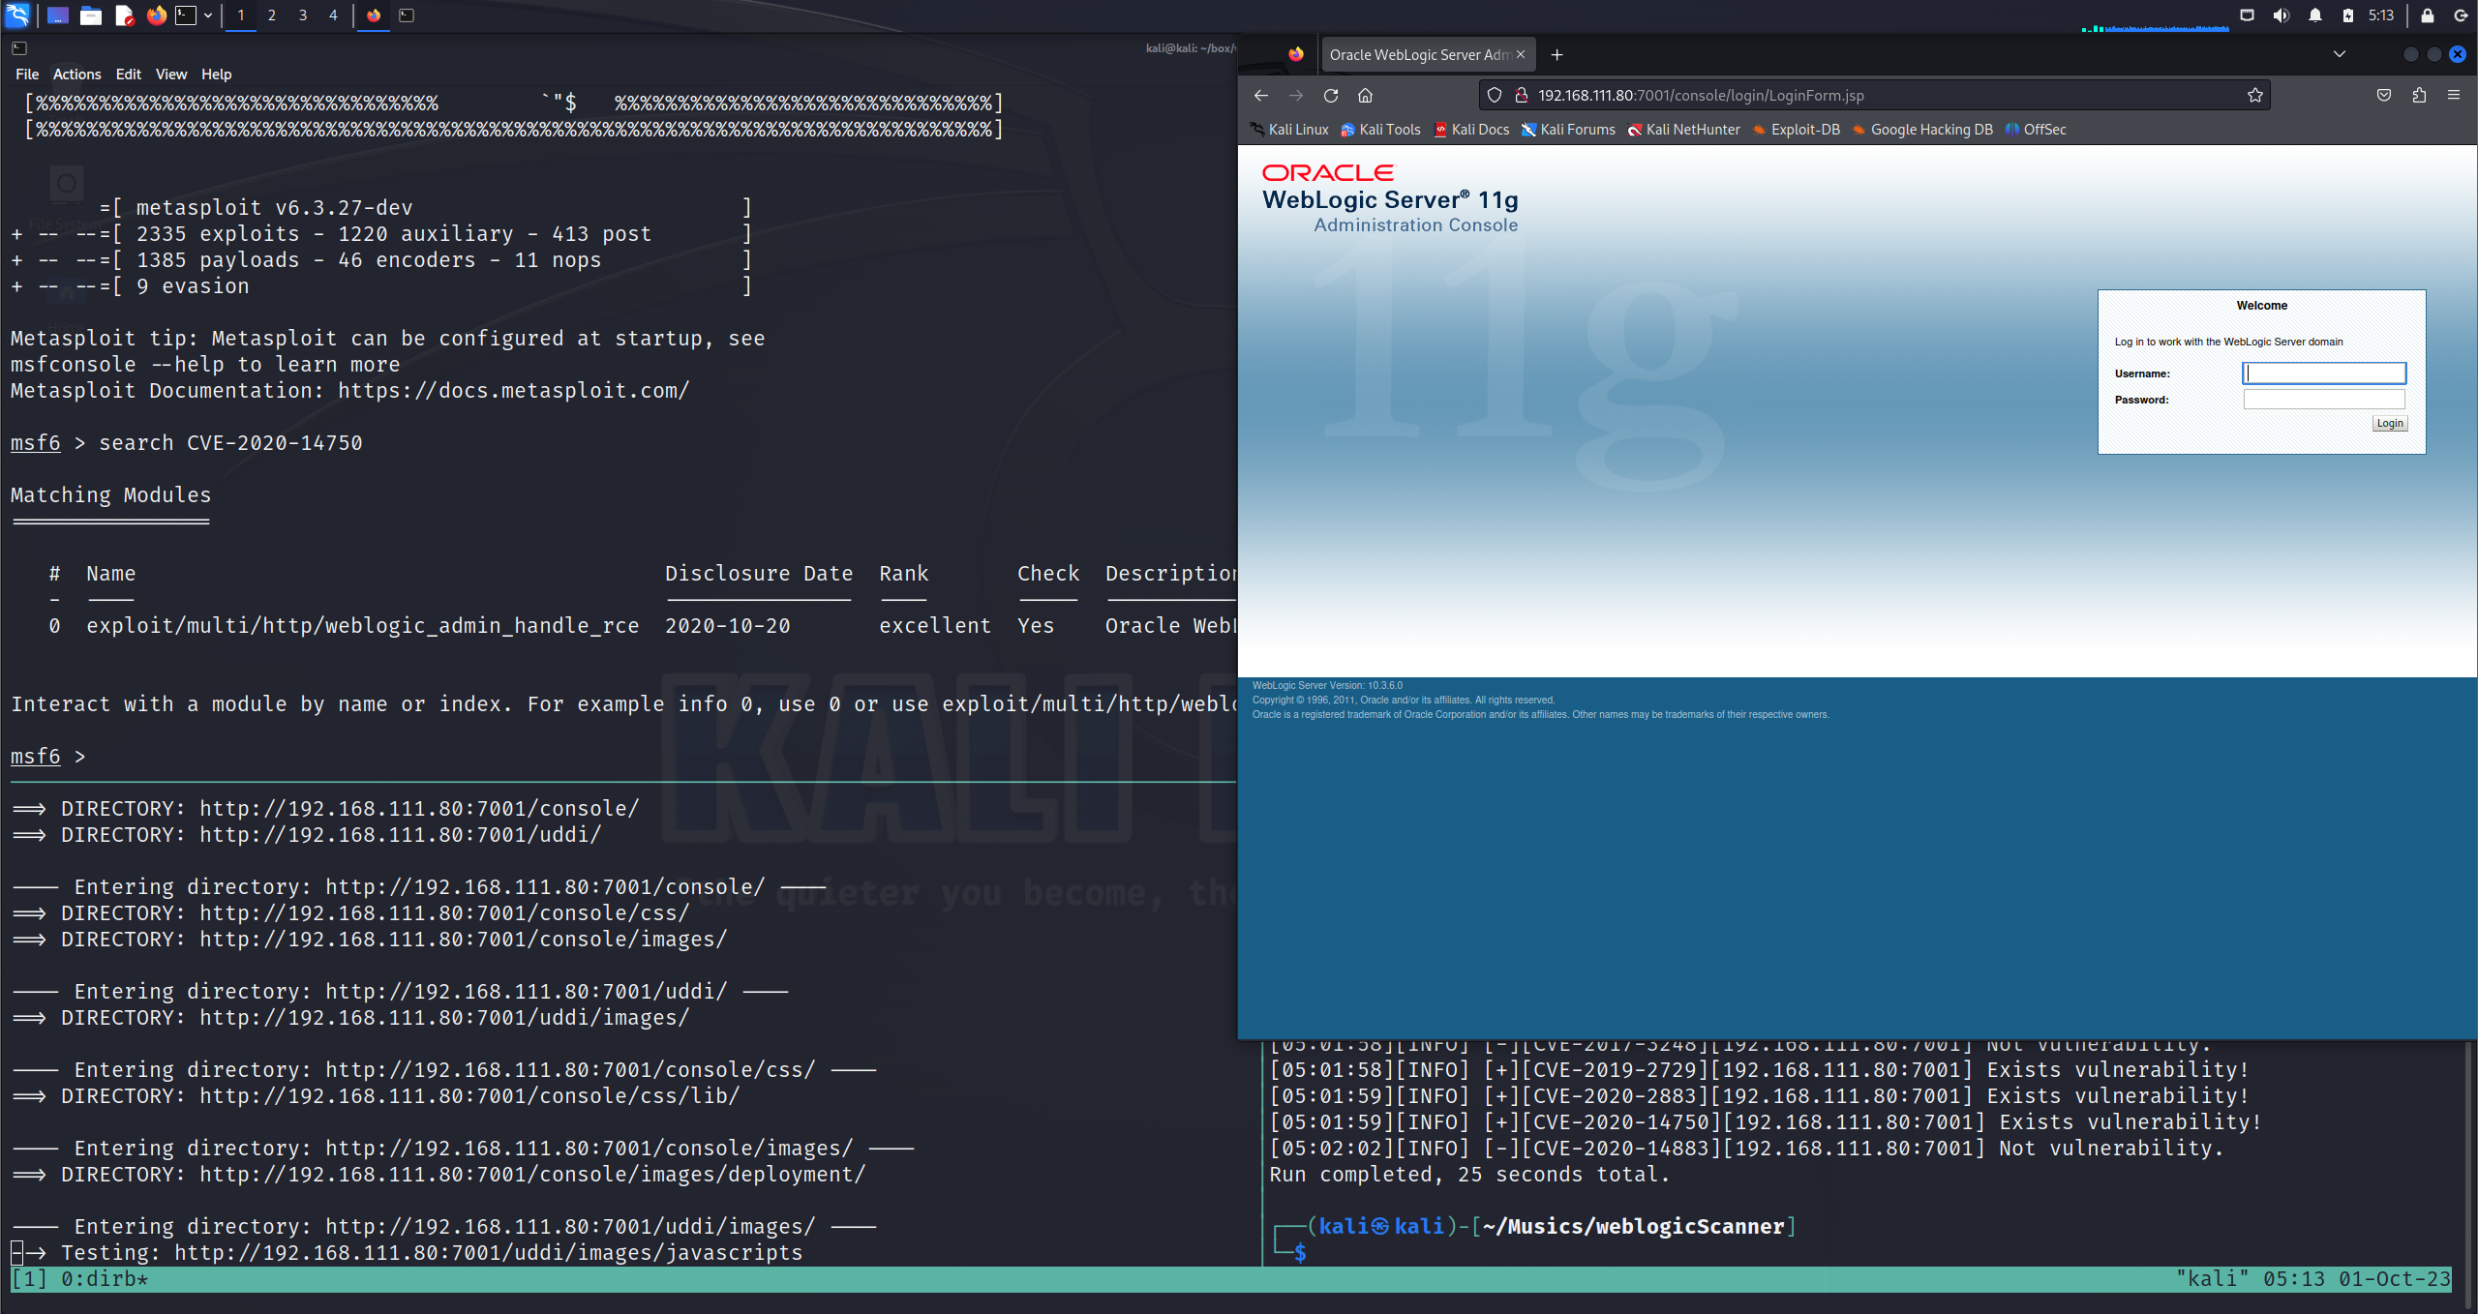Image resolution: width=2478 pixels, height=1314 pixels.
Task: Launch the text editor from the panel
Action: pyautogui.click(x=124, y=15)
